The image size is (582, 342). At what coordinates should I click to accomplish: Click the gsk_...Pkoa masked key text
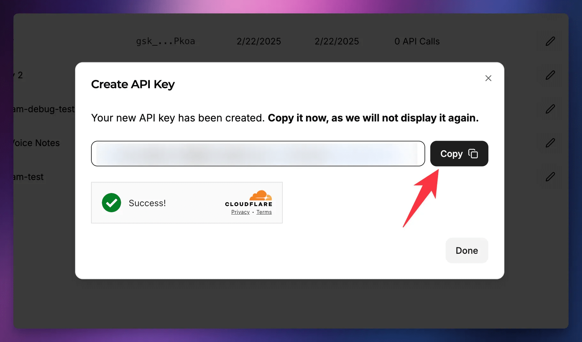pos(165,41)
